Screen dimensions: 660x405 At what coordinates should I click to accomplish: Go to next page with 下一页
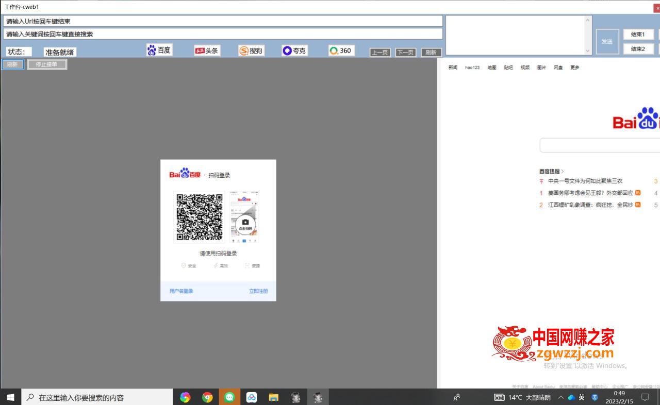point(406,53)
